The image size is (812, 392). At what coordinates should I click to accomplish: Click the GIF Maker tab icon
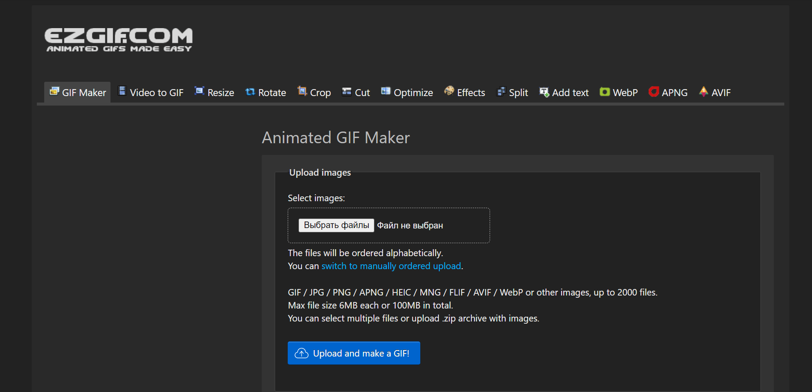(54, 91)
